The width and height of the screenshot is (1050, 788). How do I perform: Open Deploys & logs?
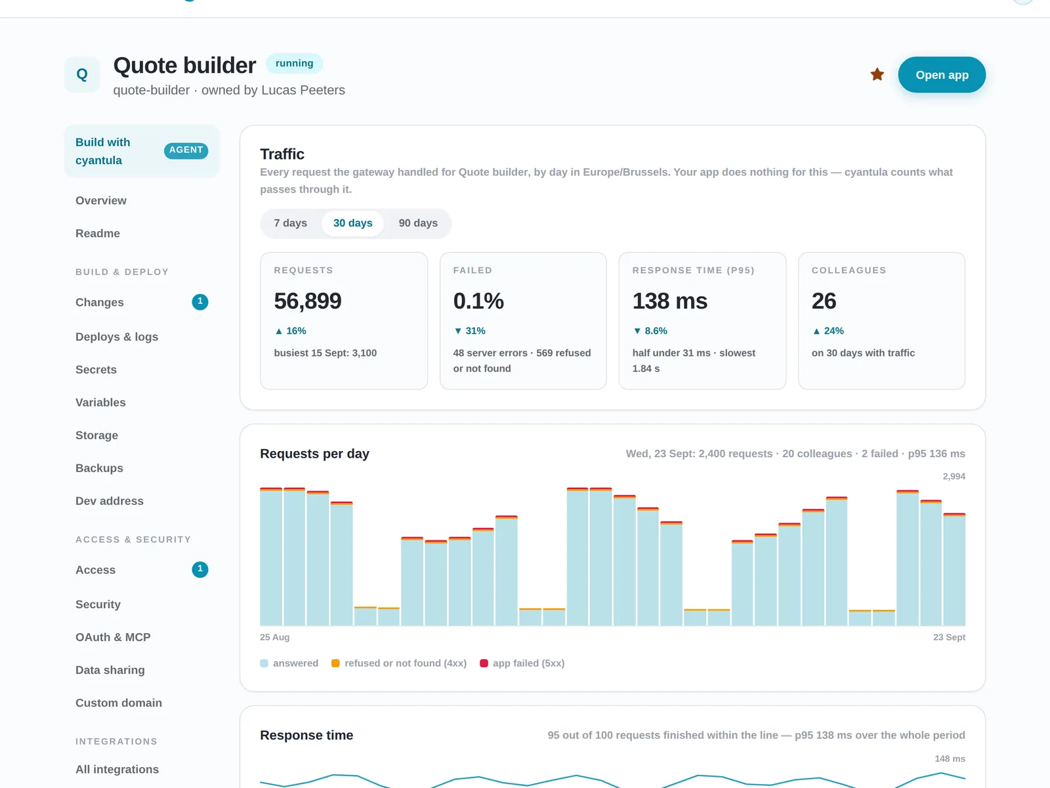point(142,337)
